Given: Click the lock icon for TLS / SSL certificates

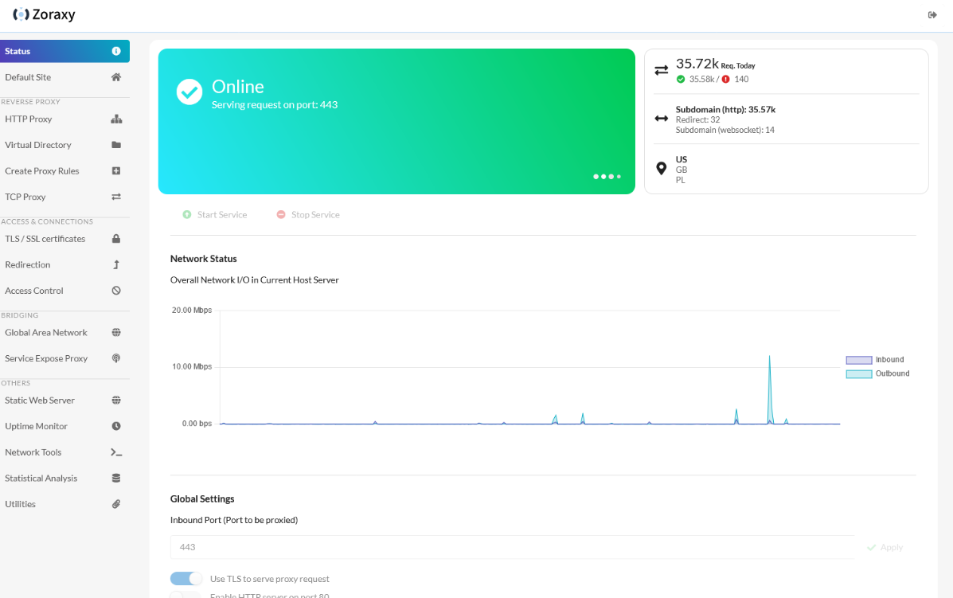Looking at the screenshot, I should tap(116, 239).
